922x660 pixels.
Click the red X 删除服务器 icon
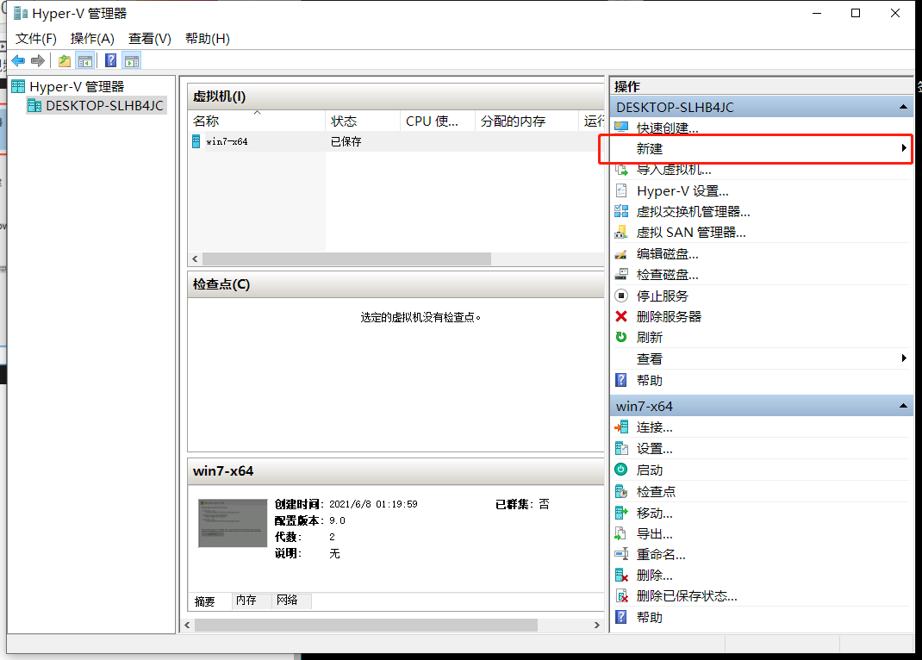coord(621,317)
